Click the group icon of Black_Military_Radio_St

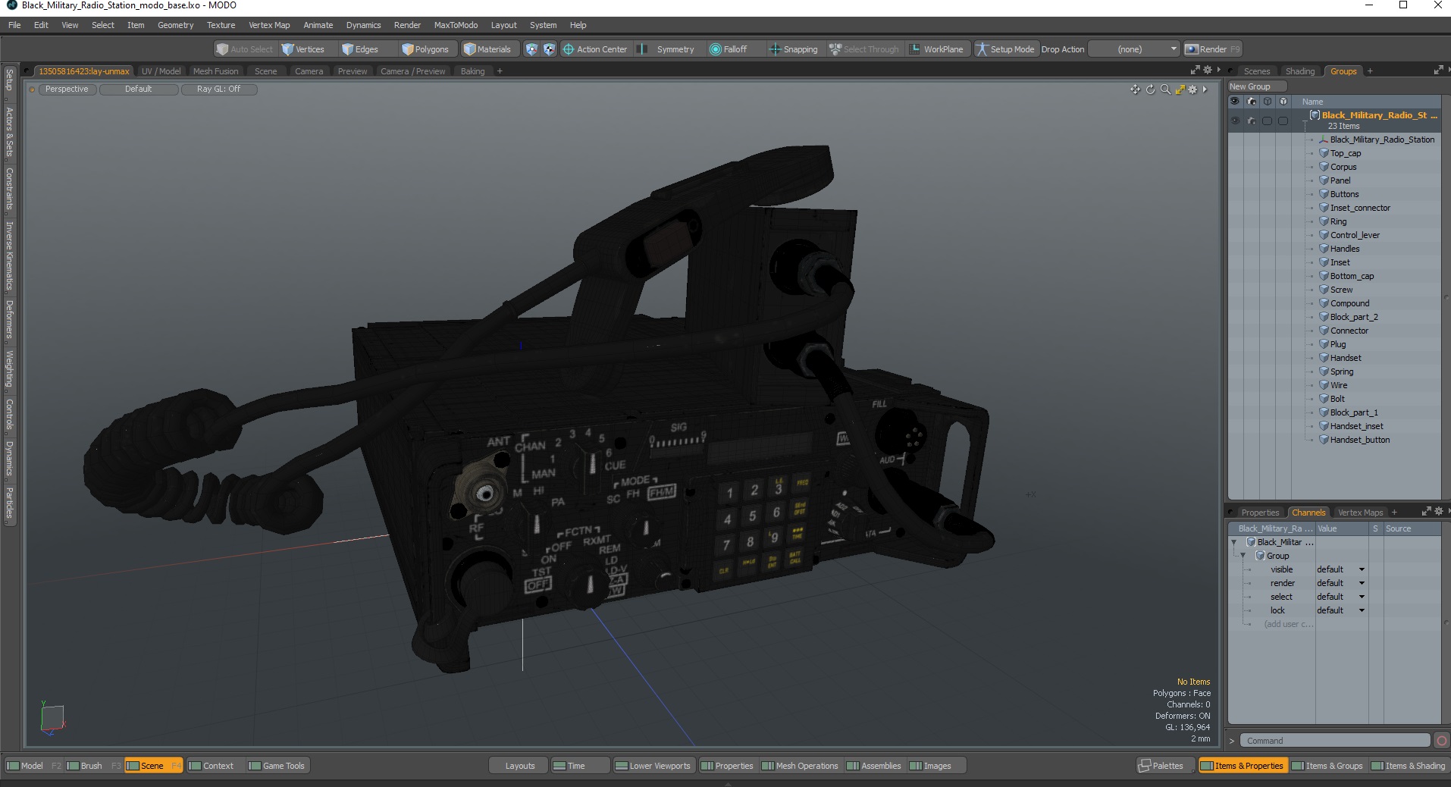[x=1315, y=115]
